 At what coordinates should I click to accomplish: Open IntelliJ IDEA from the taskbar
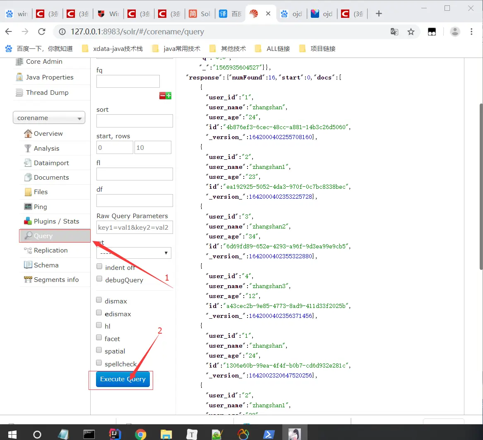tap(115, 435)
